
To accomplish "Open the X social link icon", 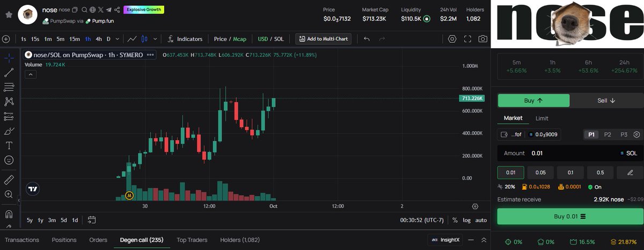I will [100, 10].
